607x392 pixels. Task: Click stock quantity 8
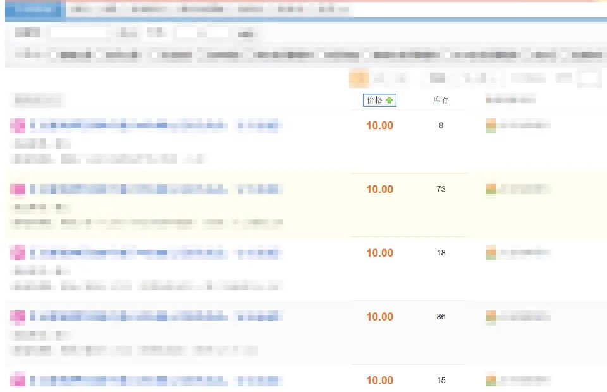(441, 125)
